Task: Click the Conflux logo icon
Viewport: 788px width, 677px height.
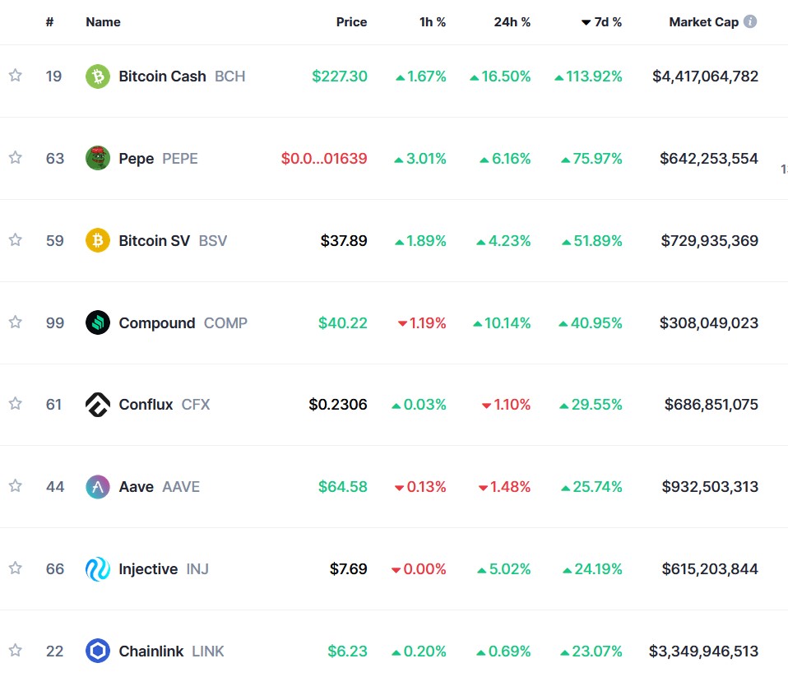Action: coord(98,405)
